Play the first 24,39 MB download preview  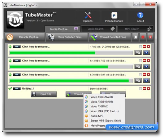(x=146, y=52)
